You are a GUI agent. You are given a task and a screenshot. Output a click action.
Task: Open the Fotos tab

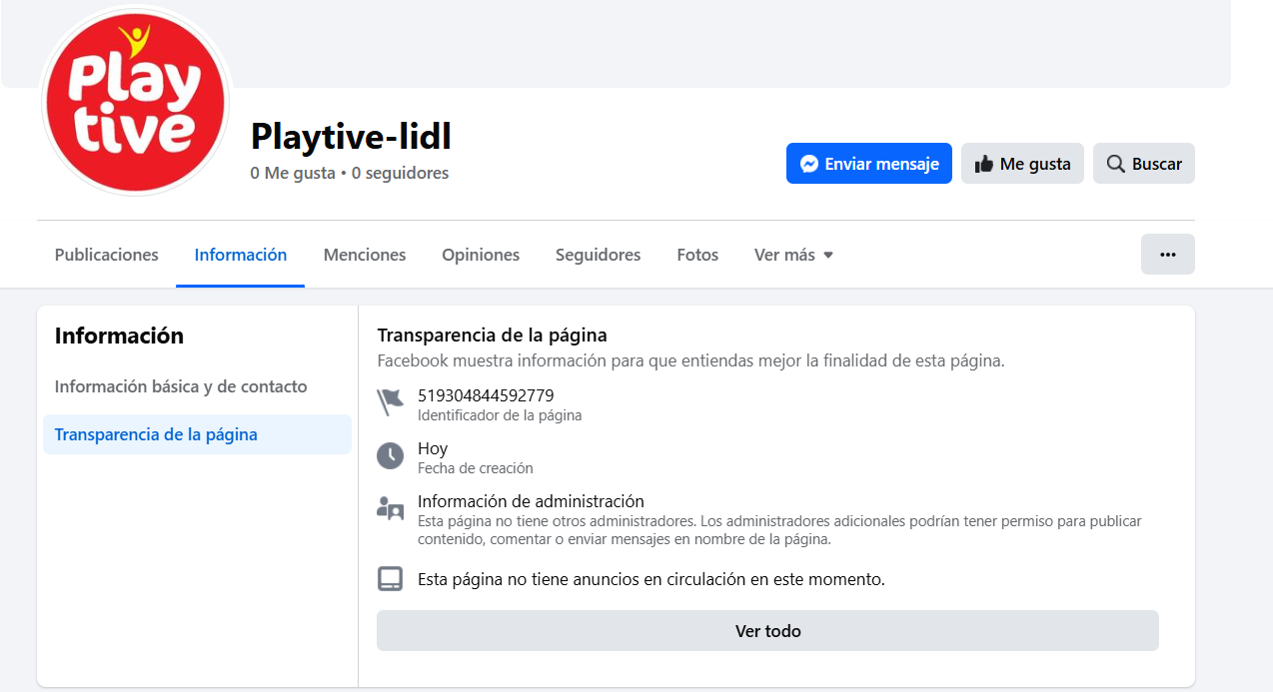pyautogui.click(x=697, y=255)
